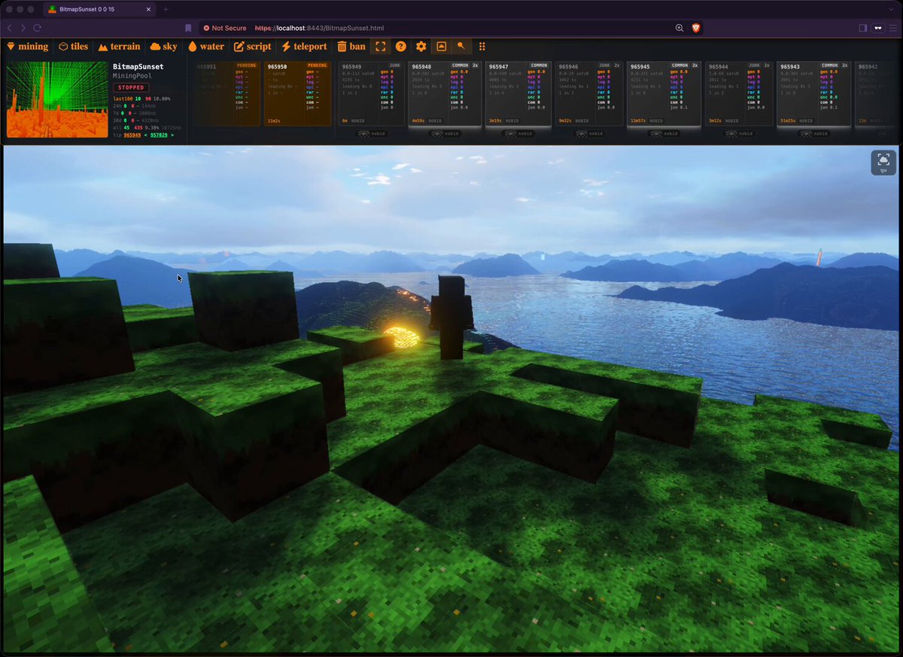This screenshot has height=657, width=903.
Task: Select block card 965945
Action: tap(664, 94)
